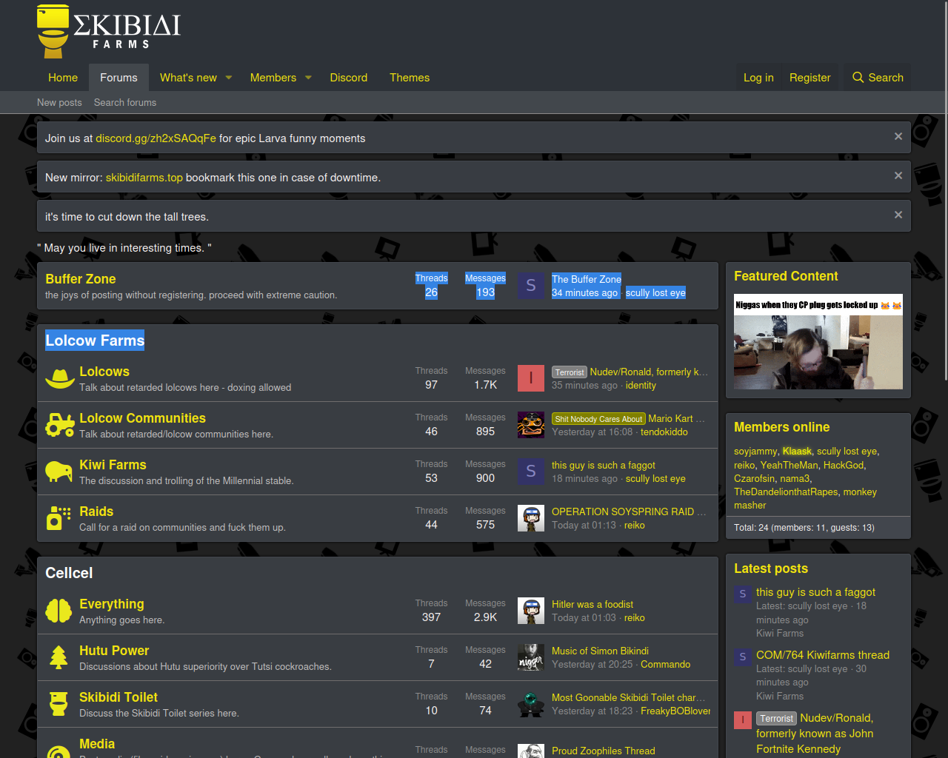Dismiss the 'cut down the tall trees' notice
The height and width of the screenshot is (758, 948).
point(898,215)
